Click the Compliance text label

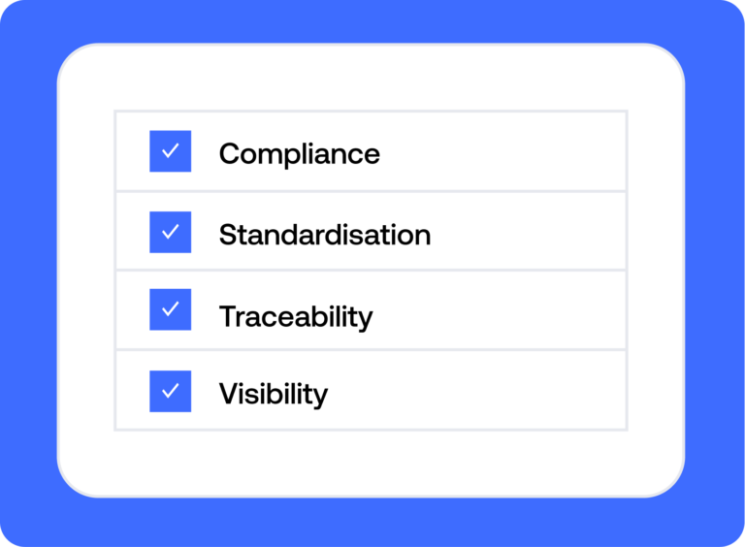coord(299,153)
